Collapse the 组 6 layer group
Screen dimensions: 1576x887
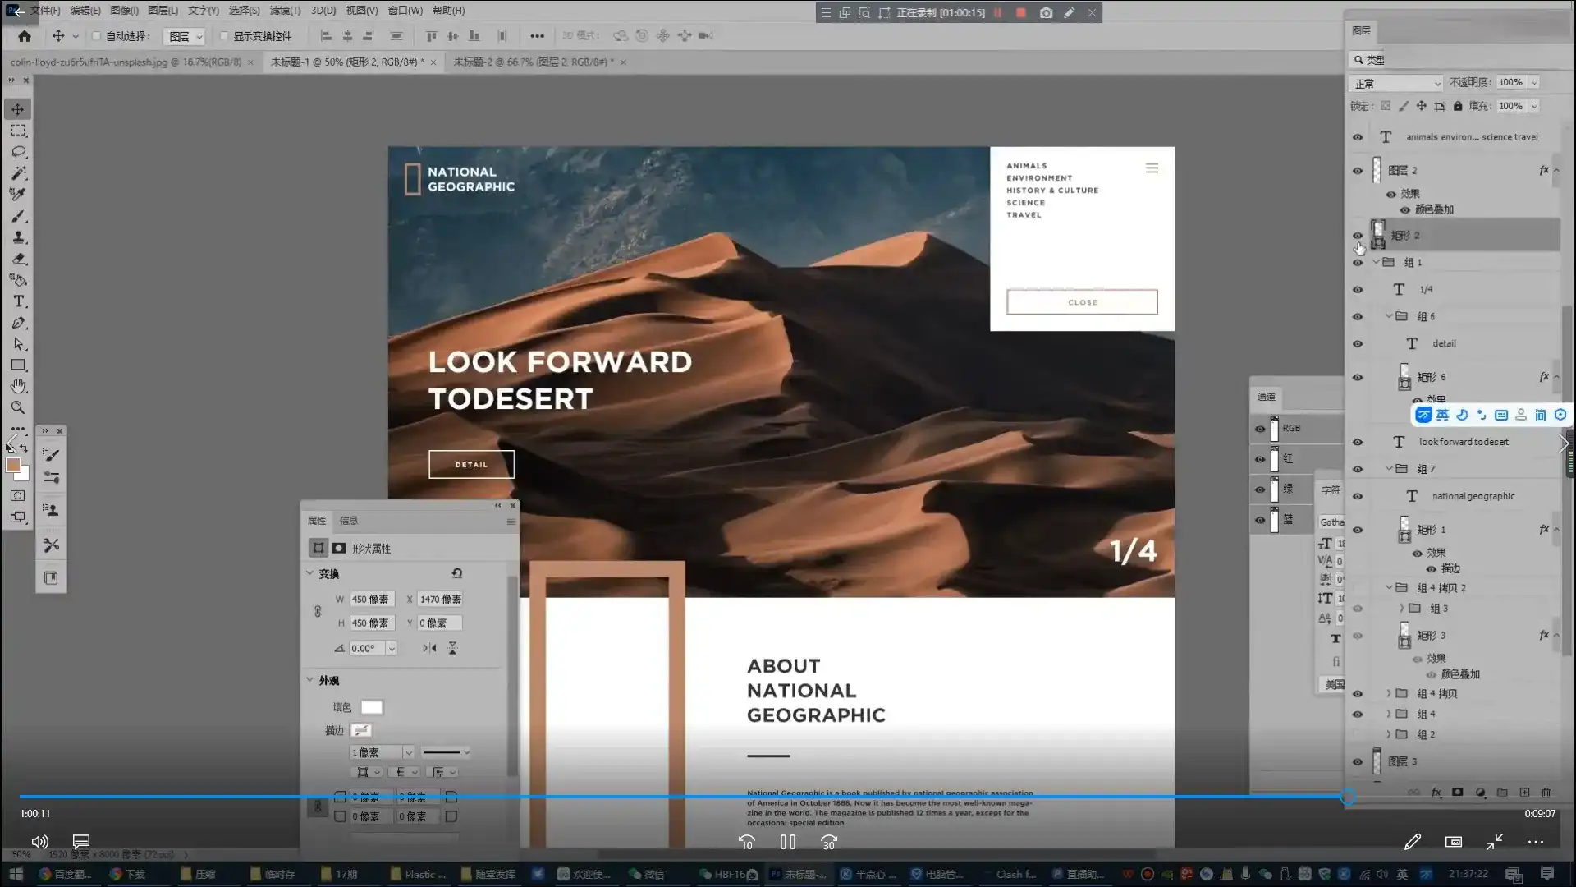1389,316
